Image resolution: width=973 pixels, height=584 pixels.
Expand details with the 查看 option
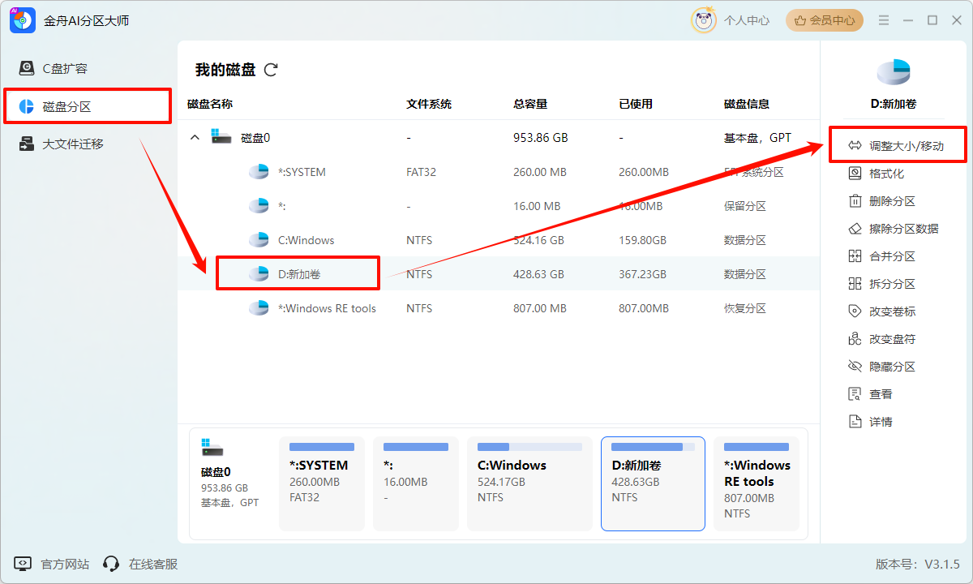[878, 393]
